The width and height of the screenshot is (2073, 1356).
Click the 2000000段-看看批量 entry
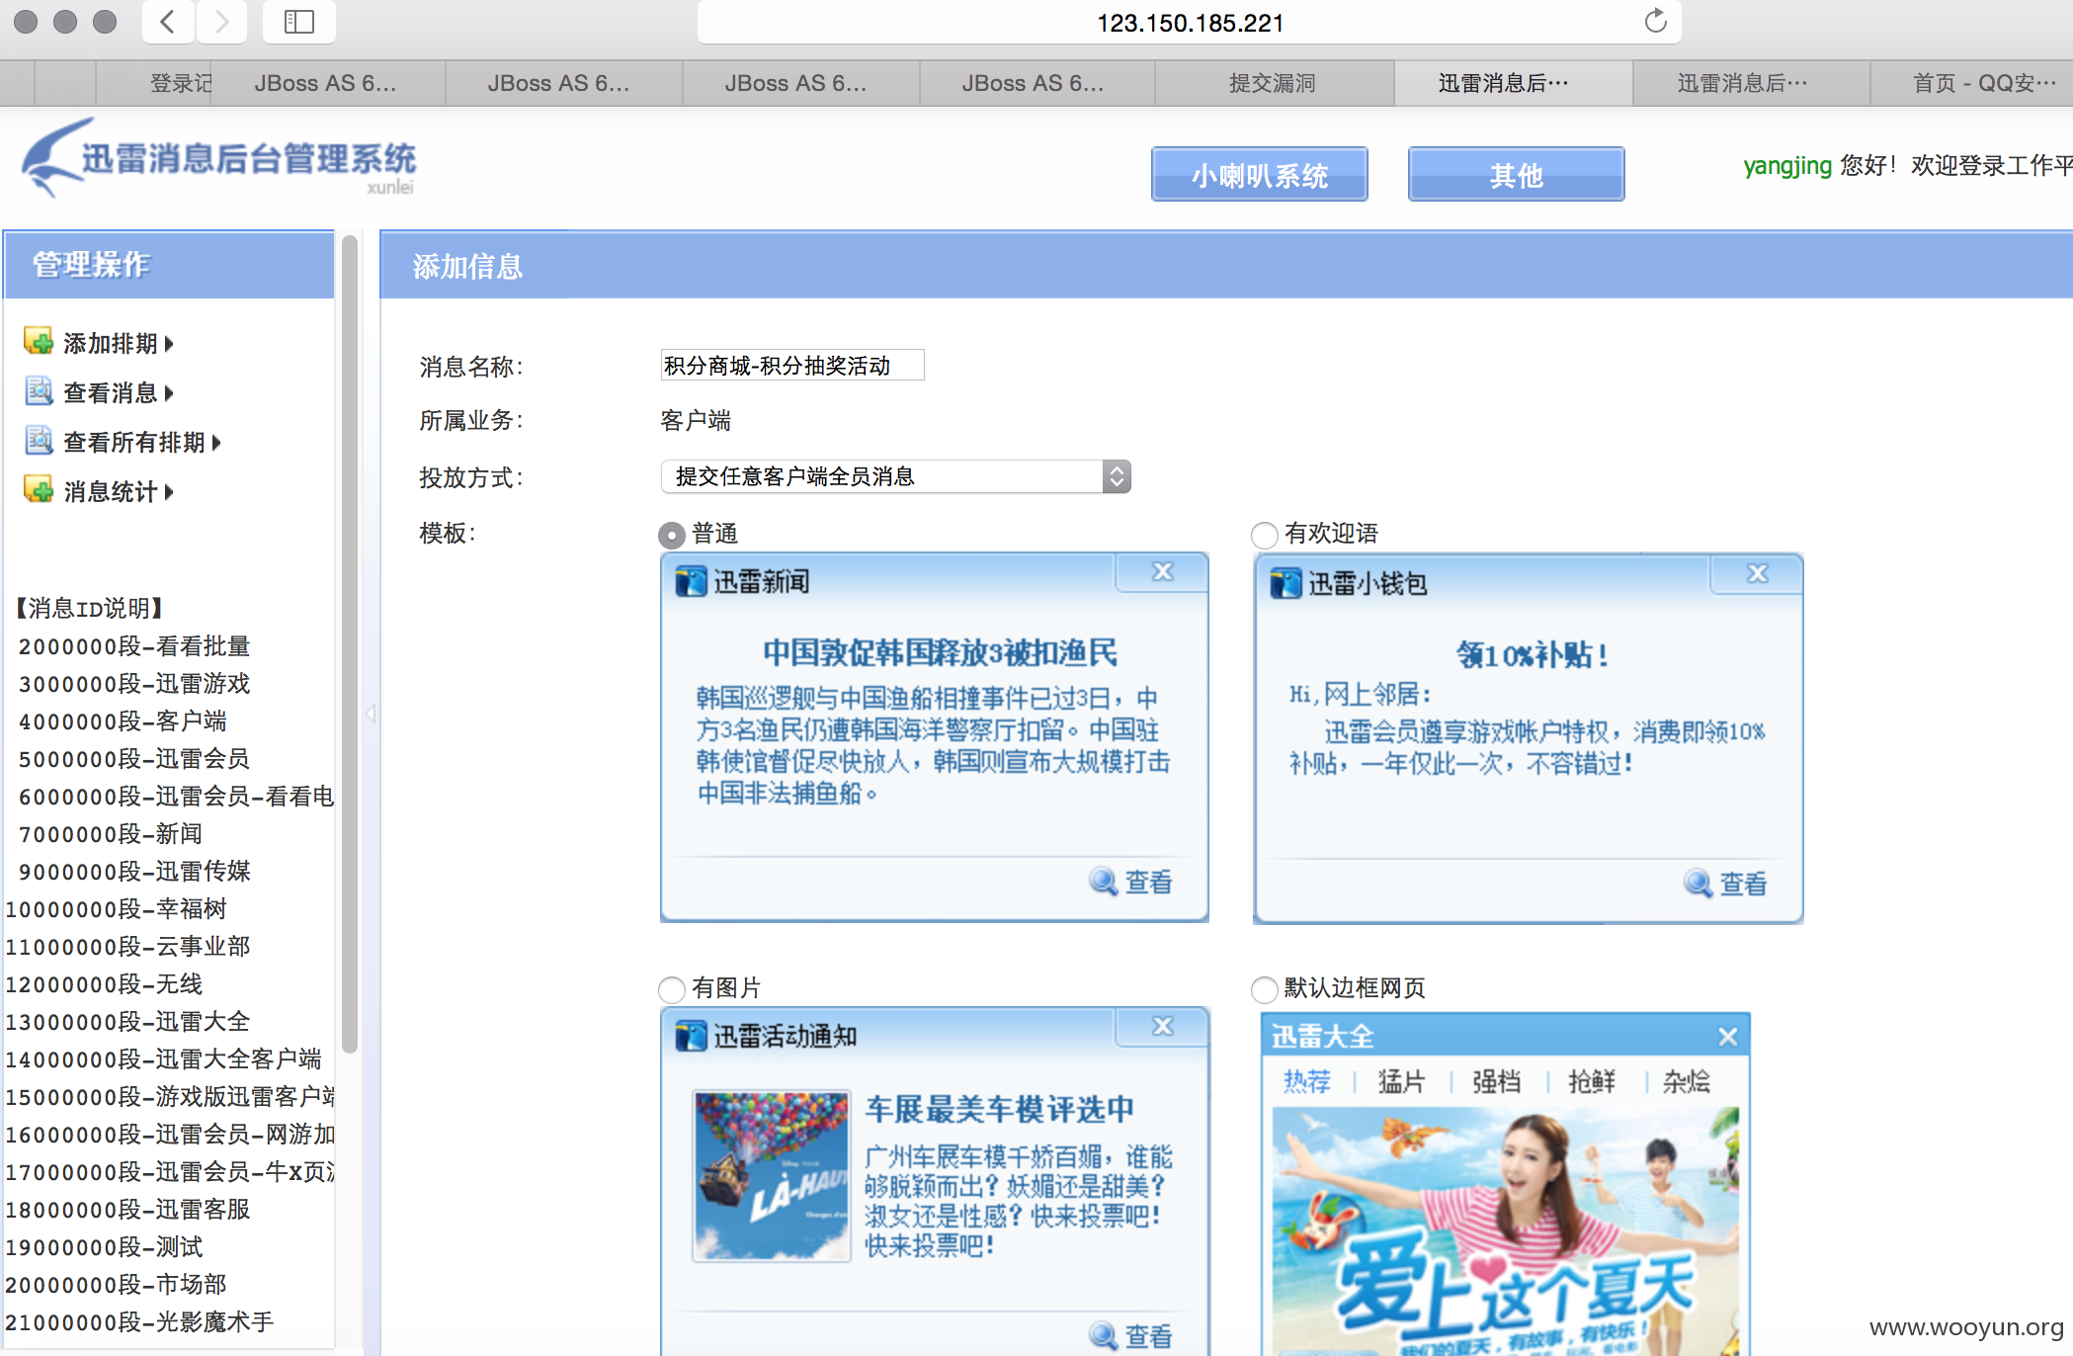(134, 645)
